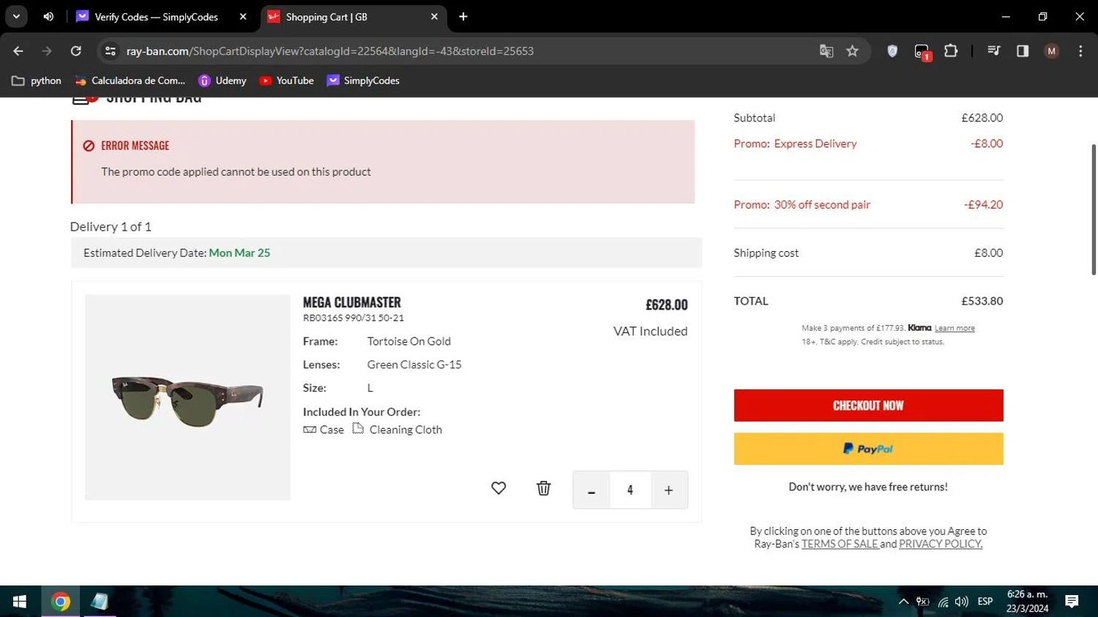Screen dimensions: 1098x617
Task: Decrease quantity with the minus button
Action: 591,490
